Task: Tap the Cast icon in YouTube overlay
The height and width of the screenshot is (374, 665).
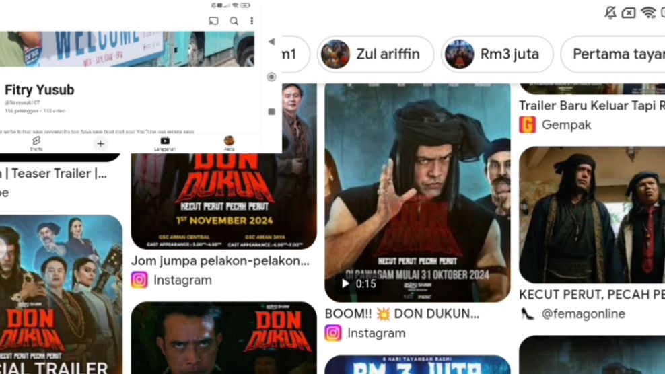Action: click(214, 21)
